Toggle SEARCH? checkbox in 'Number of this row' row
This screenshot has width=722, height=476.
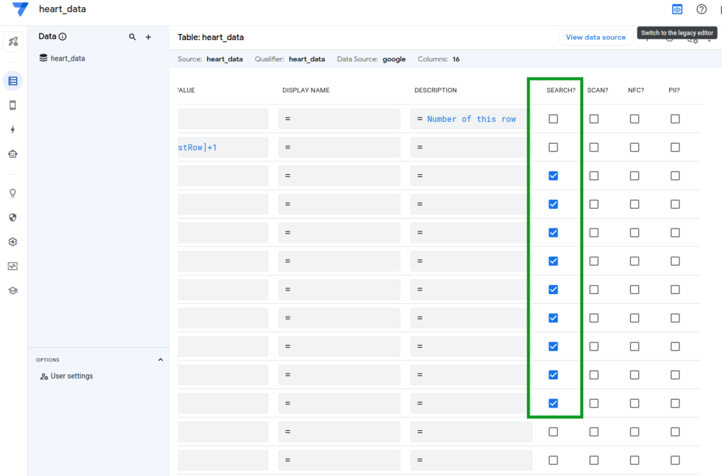point(553,118)
